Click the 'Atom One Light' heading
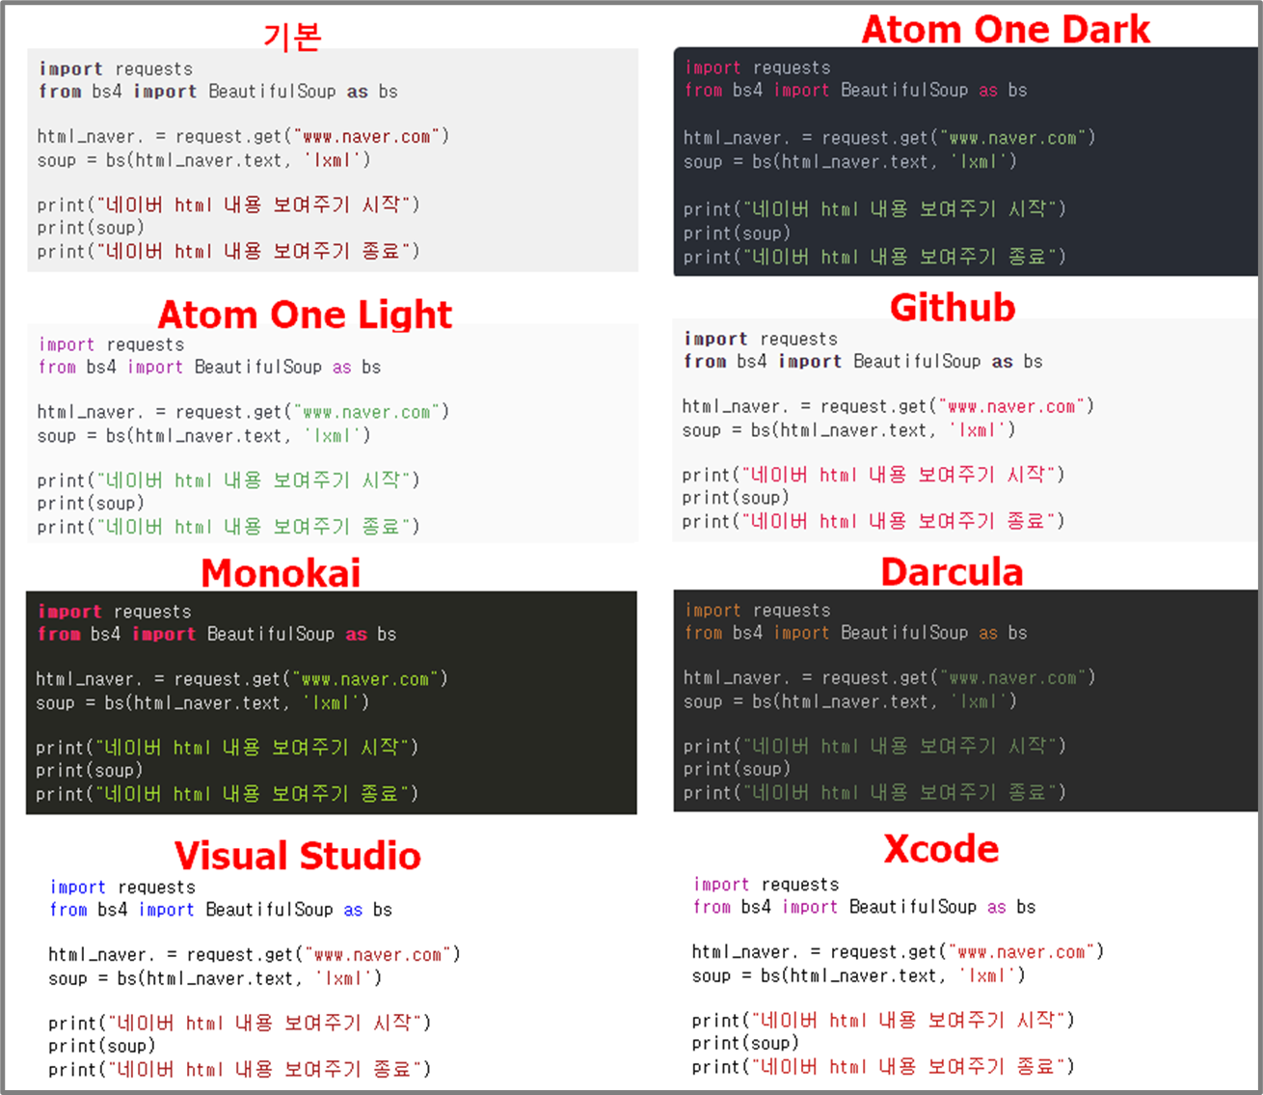1263x1095 pixels. point(305,315)
